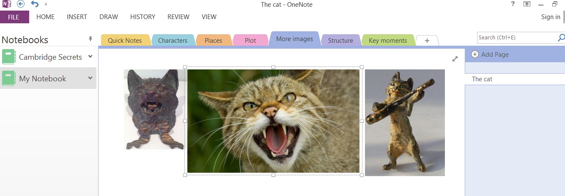Click inside the Search box

tap(516, 38)
